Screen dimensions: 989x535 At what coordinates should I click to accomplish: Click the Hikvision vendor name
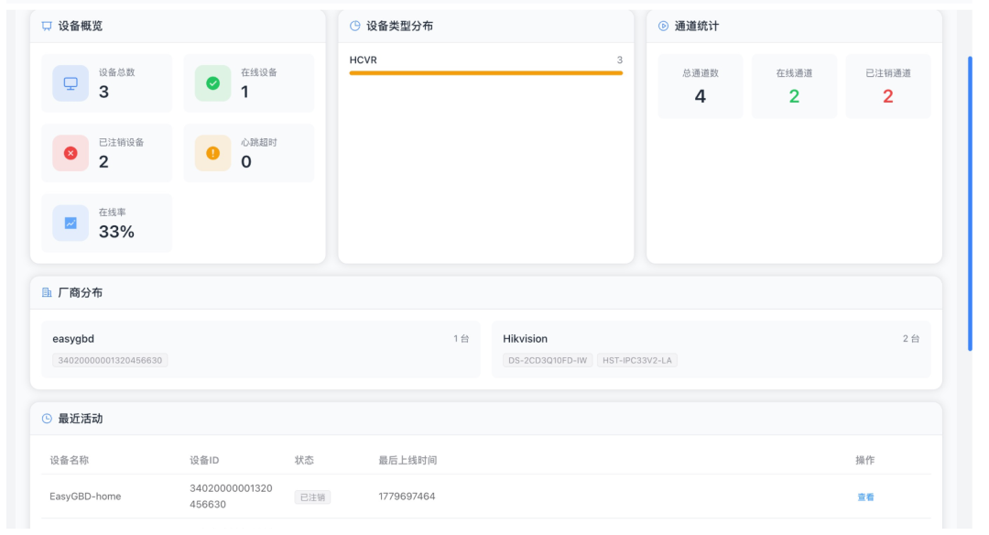(x=525, y=339)
